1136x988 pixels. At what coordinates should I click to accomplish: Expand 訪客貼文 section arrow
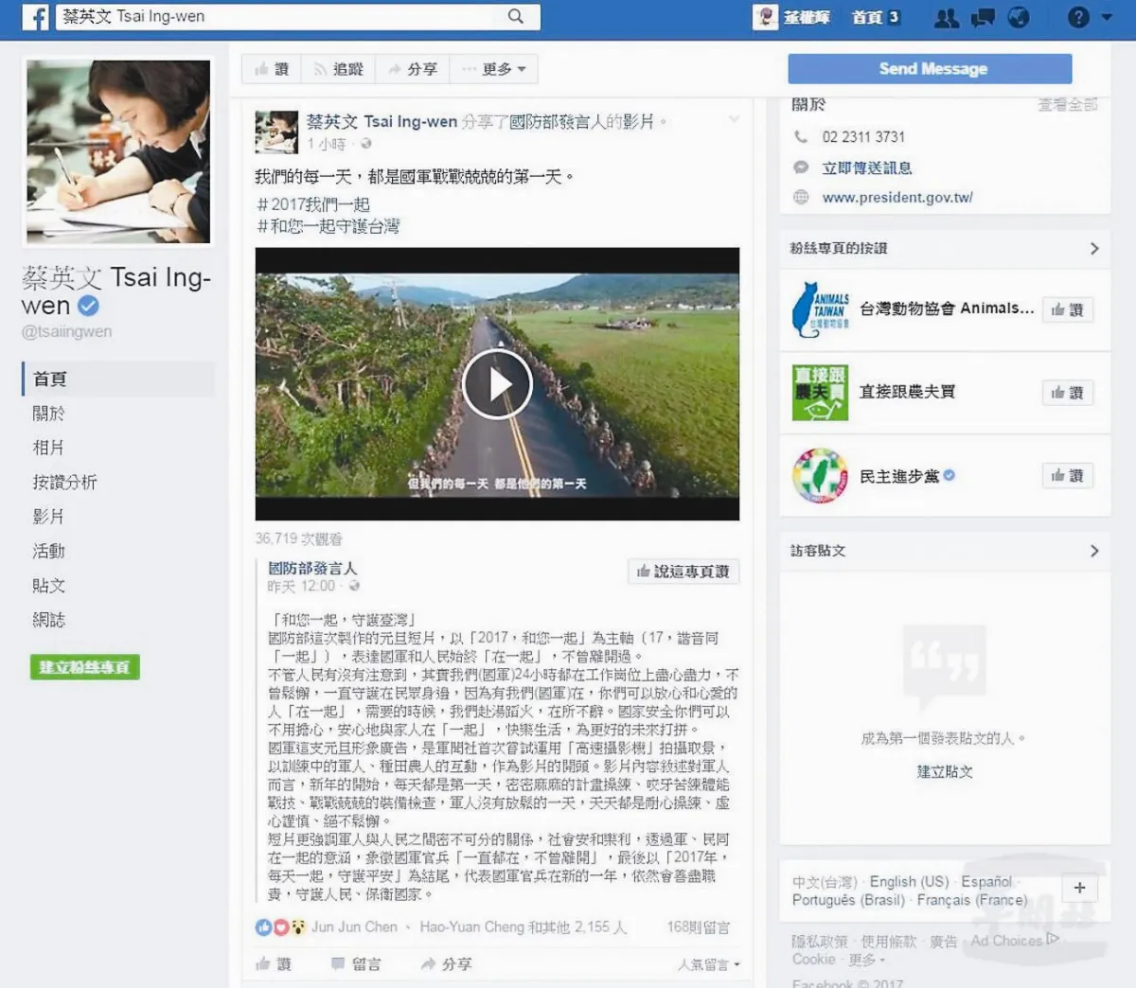(1094, 551)
